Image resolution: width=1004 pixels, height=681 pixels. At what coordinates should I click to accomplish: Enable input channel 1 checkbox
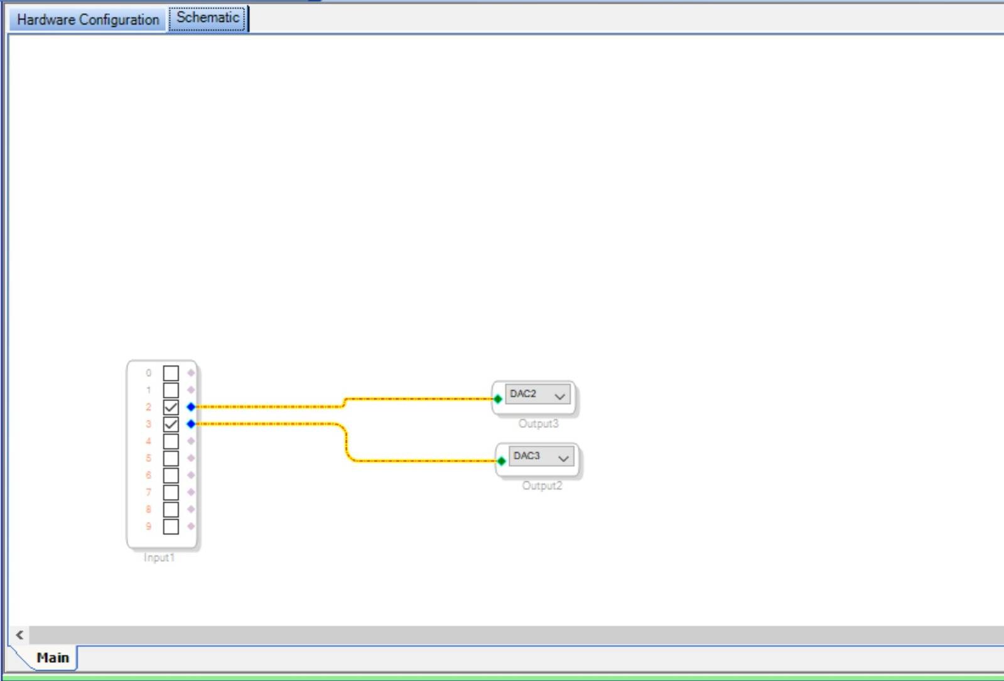(x=171, y=390)
